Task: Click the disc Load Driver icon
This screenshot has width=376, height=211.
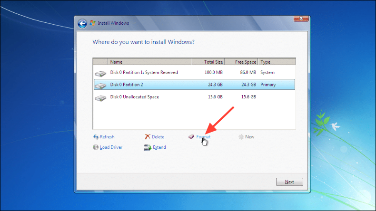Action: click(96, 147)
